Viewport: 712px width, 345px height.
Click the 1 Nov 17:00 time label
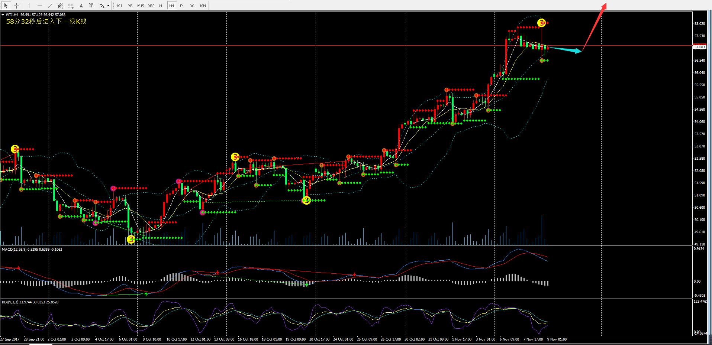tap(462, 339)
